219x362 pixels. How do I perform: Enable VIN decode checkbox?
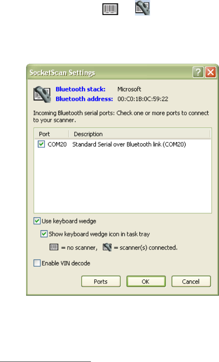[37, 263]
